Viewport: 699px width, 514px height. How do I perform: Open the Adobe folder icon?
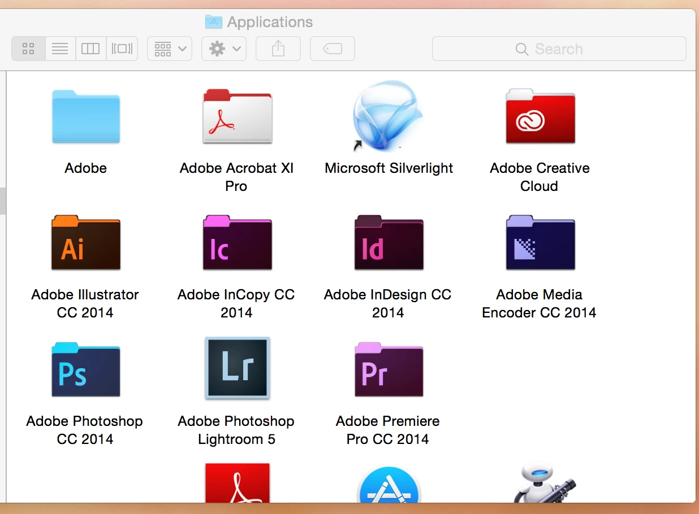pyautogui.click(x=86, y=116)
